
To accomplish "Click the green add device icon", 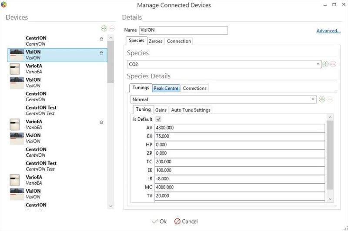I will click(x=104, y=28).
